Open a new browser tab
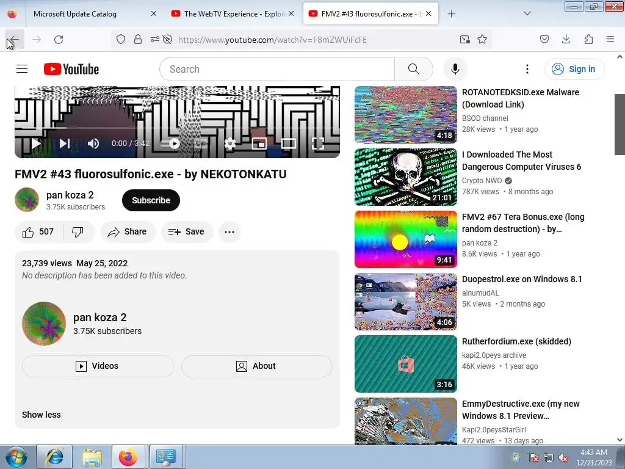625x469 pixels. coord(451,14)
